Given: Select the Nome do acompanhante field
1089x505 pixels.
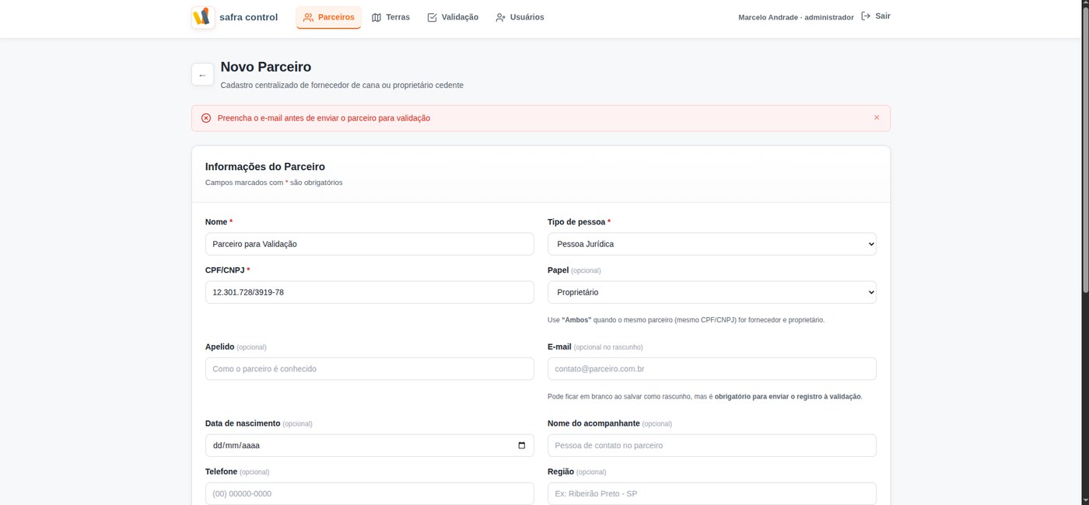Looking at the screenshot, I should point(712,445).
